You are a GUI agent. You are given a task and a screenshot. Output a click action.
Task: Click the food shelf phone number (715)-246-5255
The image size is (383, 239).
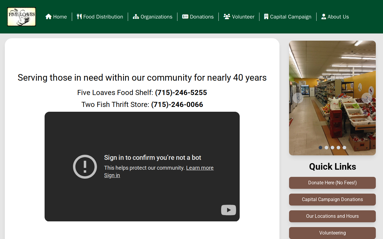(x=181, y=93)
